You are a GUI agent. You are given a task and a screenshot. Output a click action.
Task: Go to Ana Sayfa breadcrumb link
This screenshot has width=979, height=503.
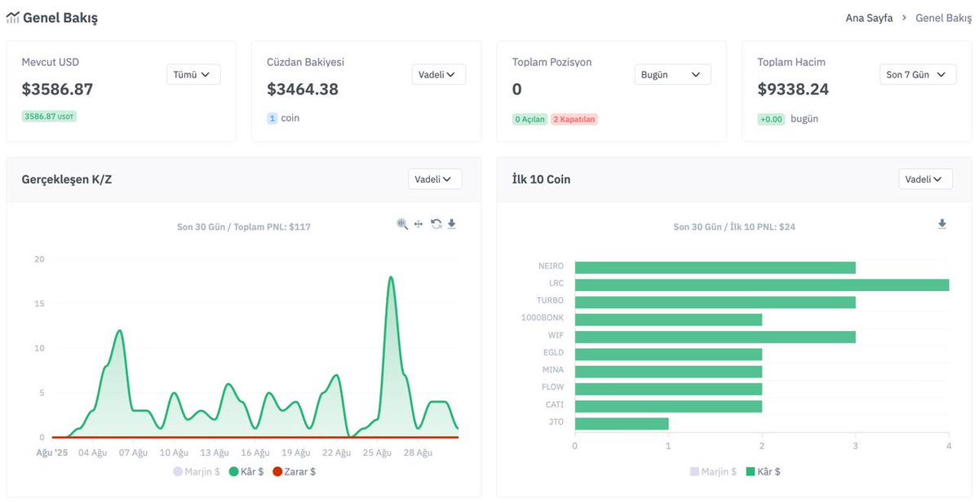(869, 18)
